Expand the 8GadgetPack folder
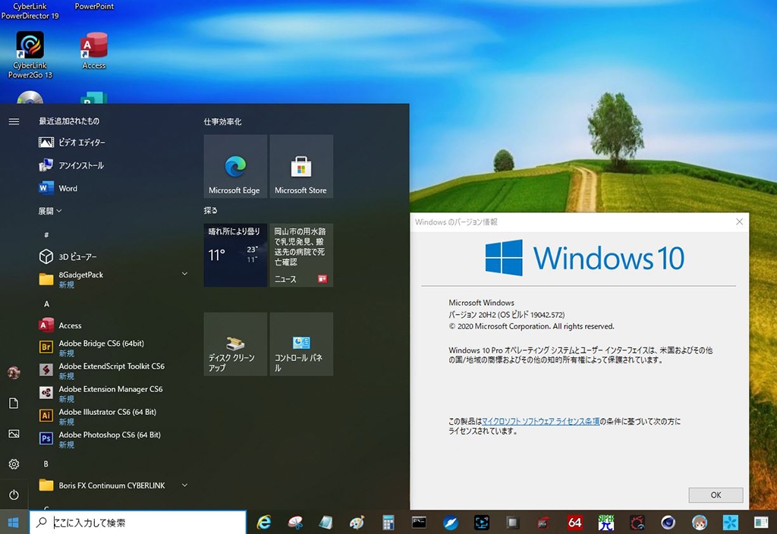This screenshot has height=534, width=777. [113, 279]
